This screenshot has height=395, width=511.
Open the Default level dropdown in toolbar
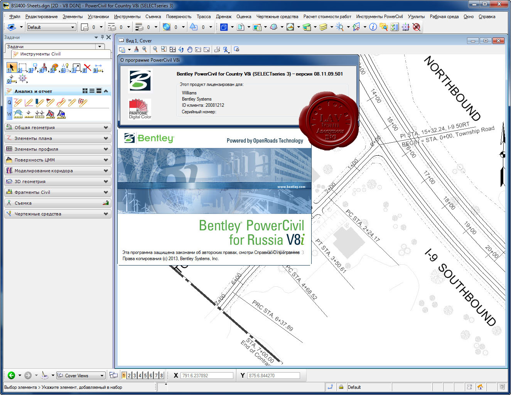(51, 27)
